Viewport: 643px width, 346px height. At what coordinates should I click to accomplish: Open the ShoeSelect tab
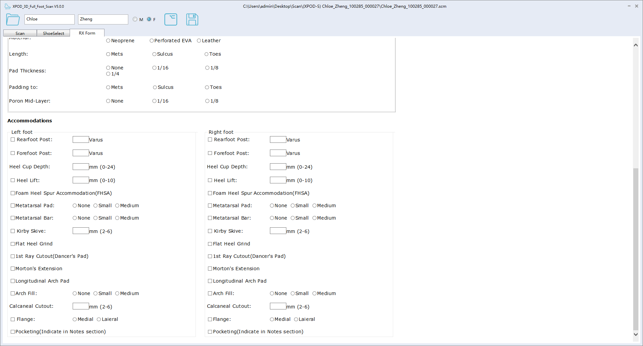[53, 33]
